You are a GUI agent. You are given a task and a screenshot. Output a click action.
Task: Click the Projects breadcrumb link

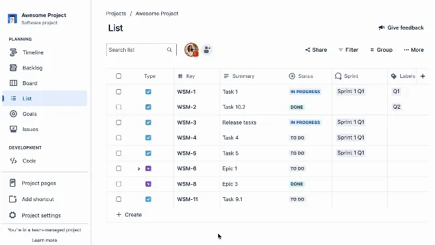click(x=116, y=14)
